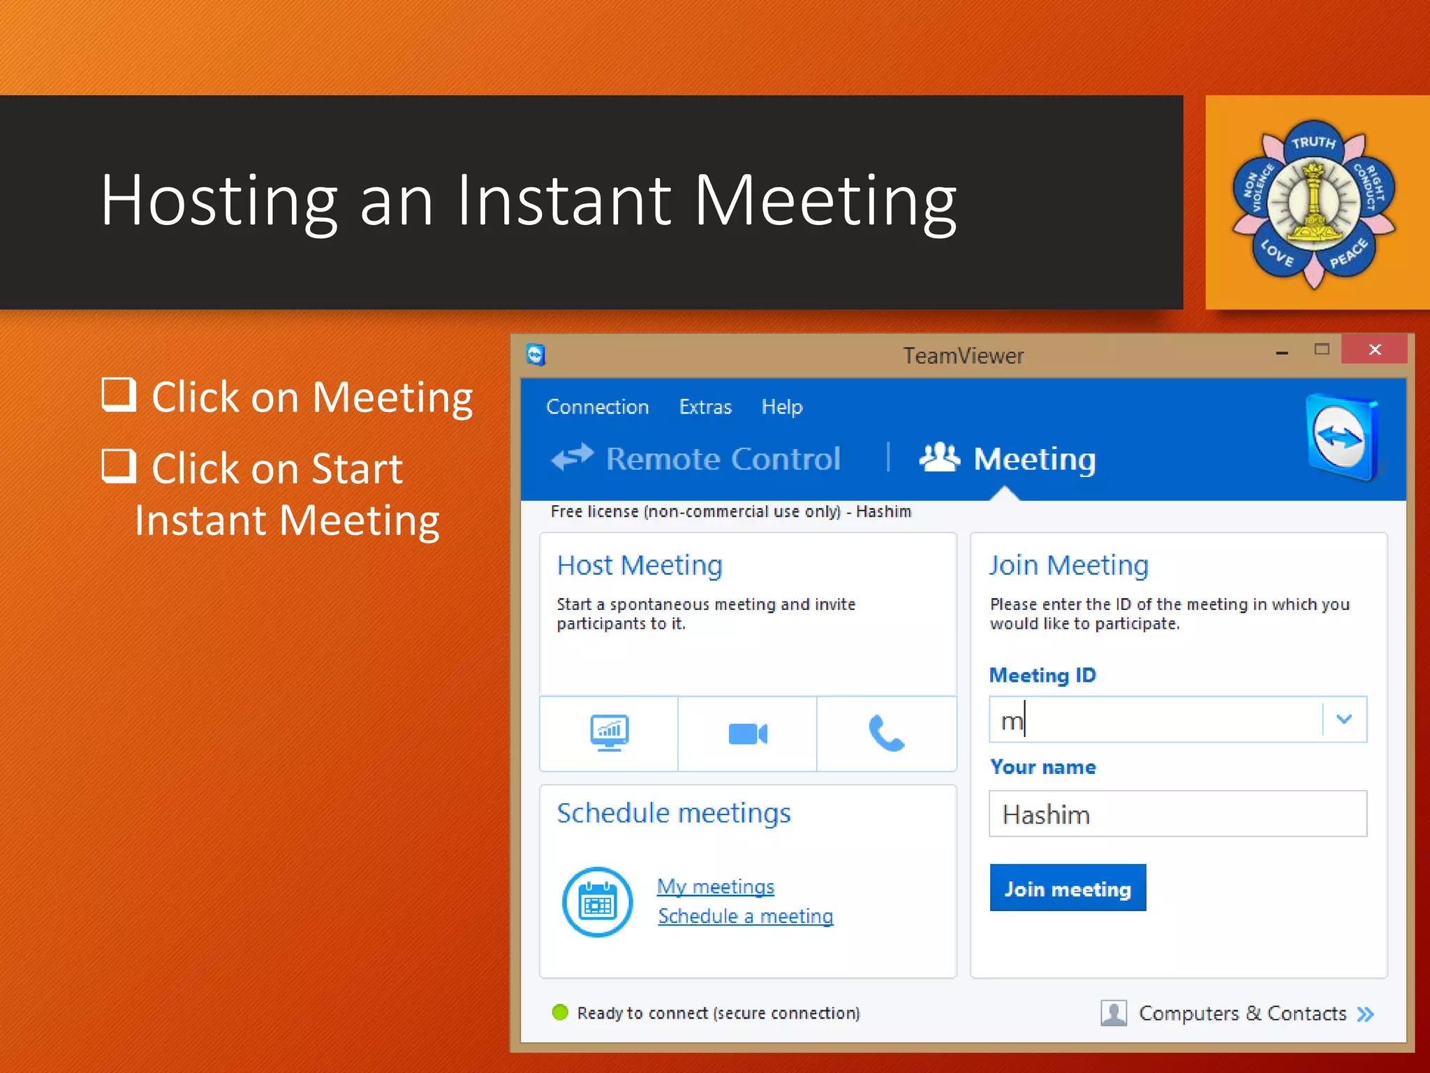Expand Computers & Contacts with double chevron

[x=1366, y=1014]
